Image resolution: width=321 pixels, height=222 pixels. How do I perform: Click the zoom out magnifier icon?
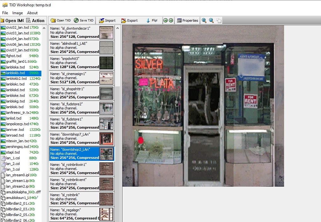tap(211, 20)
